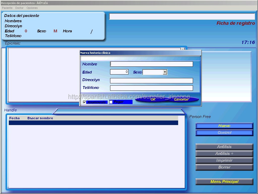Click the Edad number field
The width and height of the screenshot is (258, 194).
point(119,72)
